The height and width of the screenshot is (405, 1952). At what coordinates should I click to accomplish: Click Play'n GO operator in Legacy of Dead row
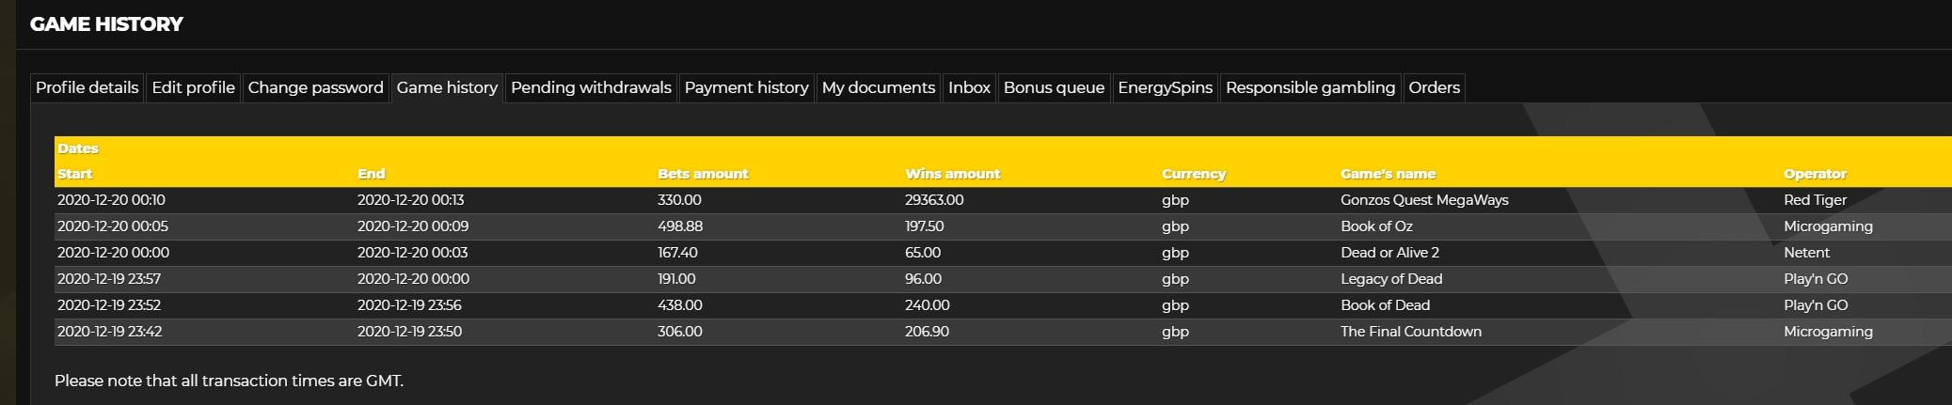coord(1816,279)
